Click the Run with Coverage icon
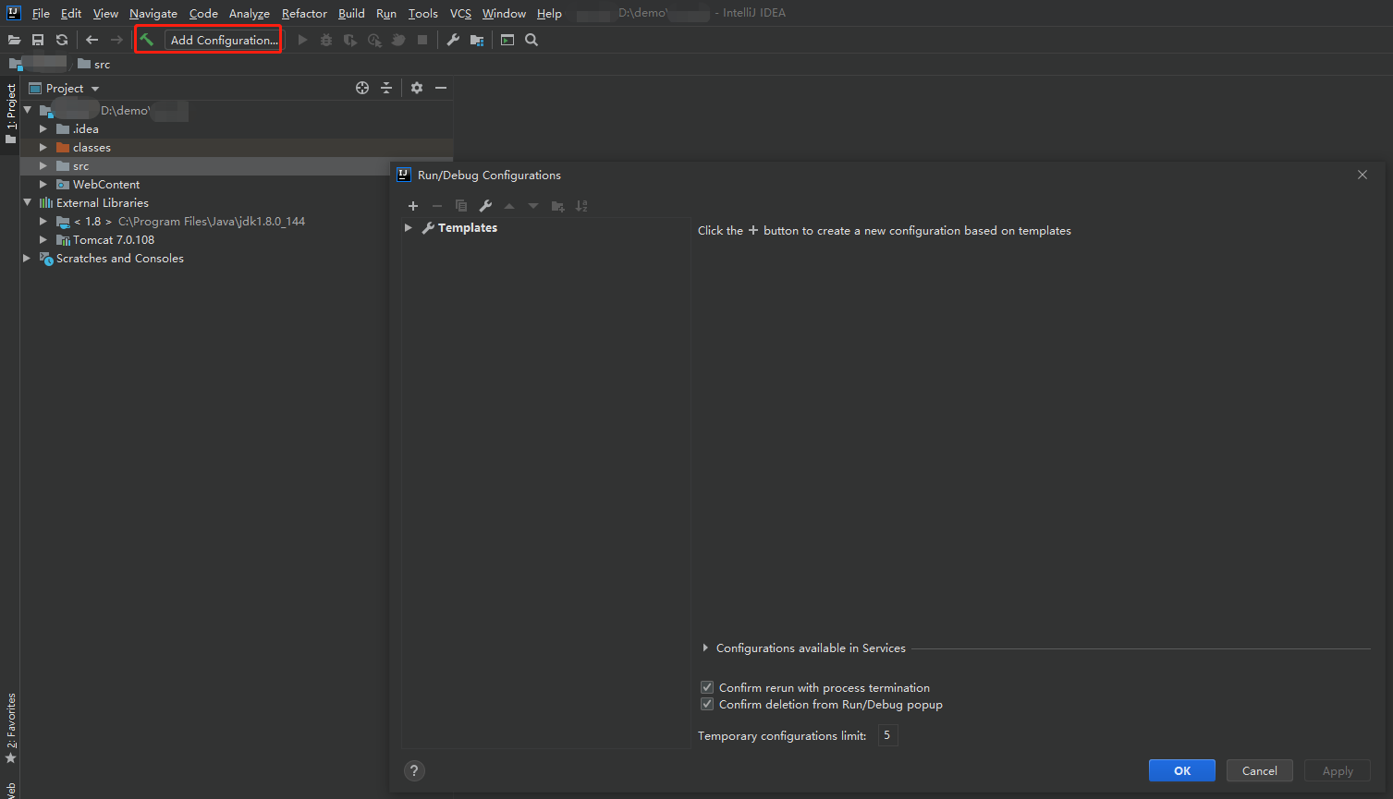Image resolution: width=1393 pixels, height=799 pixels. (x=350, y=40)
